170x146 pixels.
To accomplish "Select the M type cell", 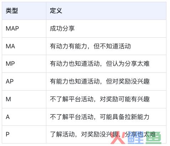I will click(x=24, y=99).
